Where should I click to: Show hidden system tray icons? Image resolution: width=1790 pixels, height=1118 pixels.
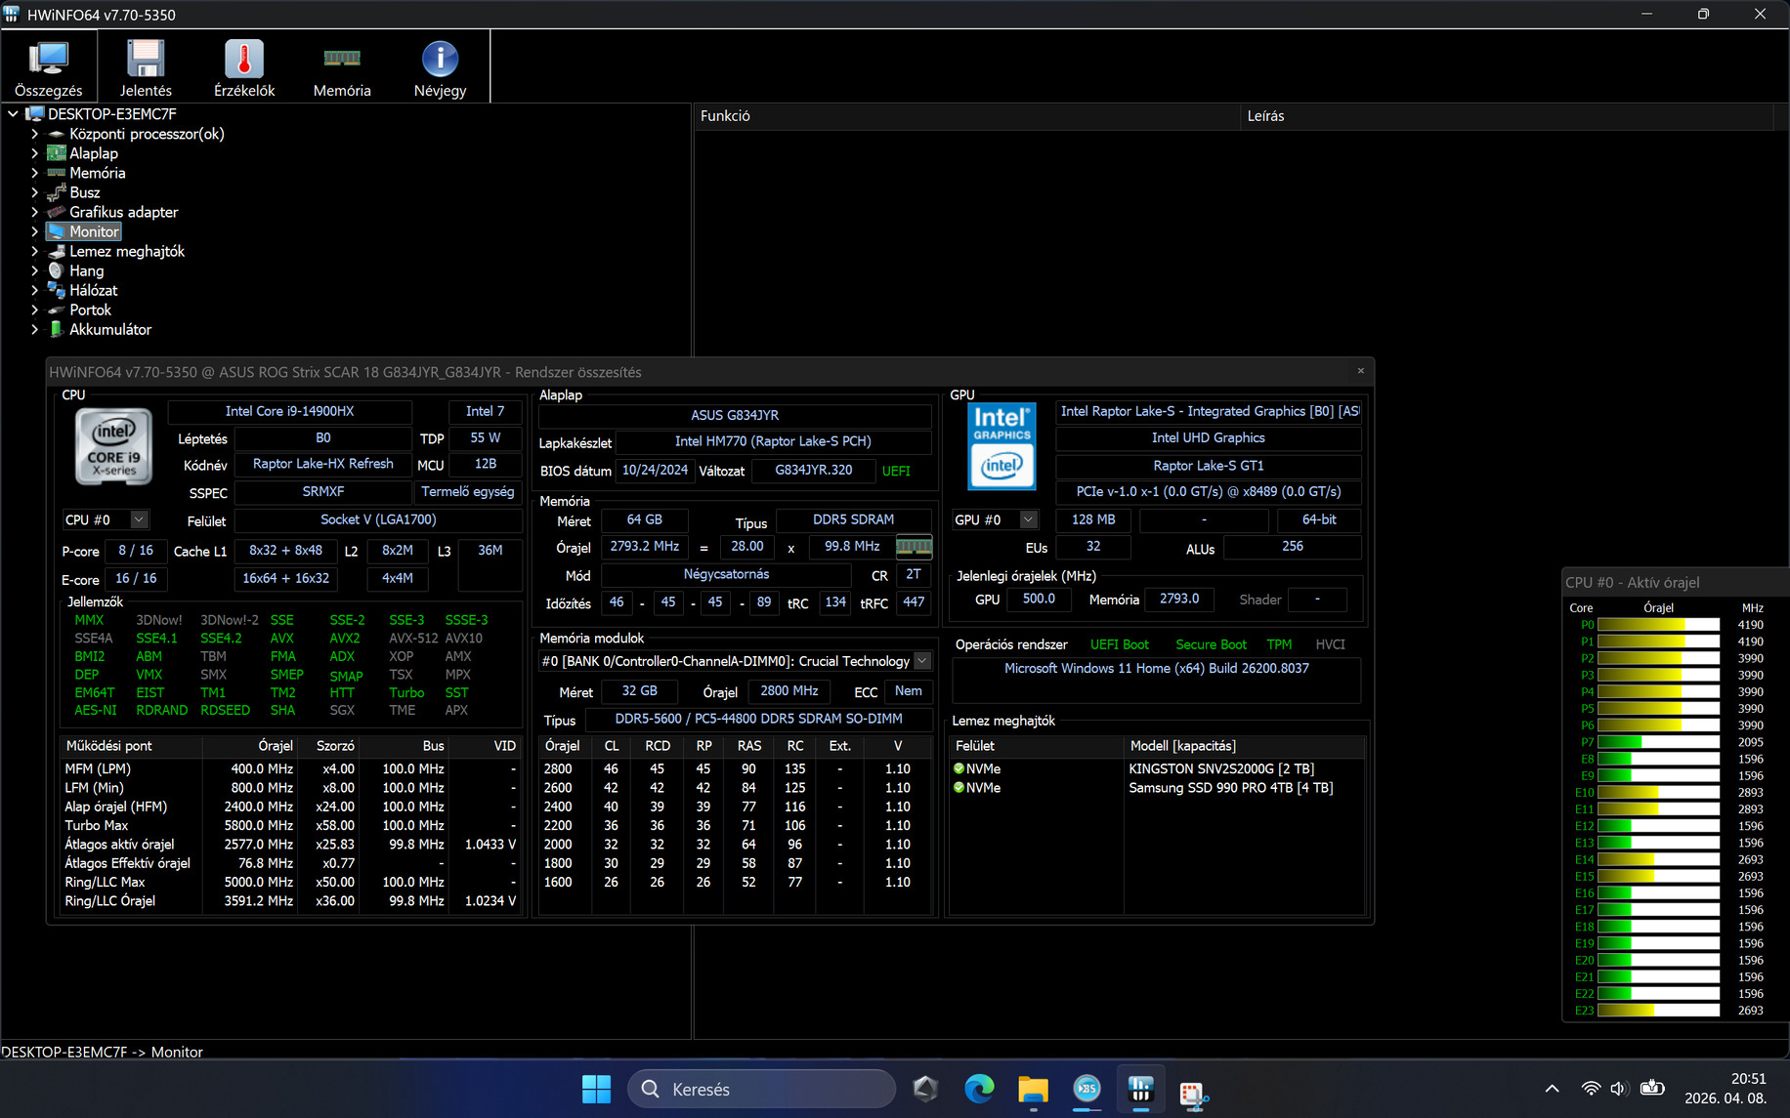[1552, 1089]
